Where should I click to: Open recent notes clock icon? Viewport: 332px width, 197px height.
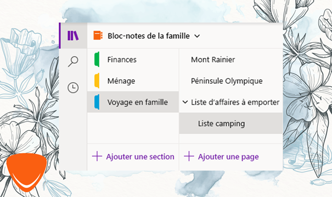tap(73, 88)
